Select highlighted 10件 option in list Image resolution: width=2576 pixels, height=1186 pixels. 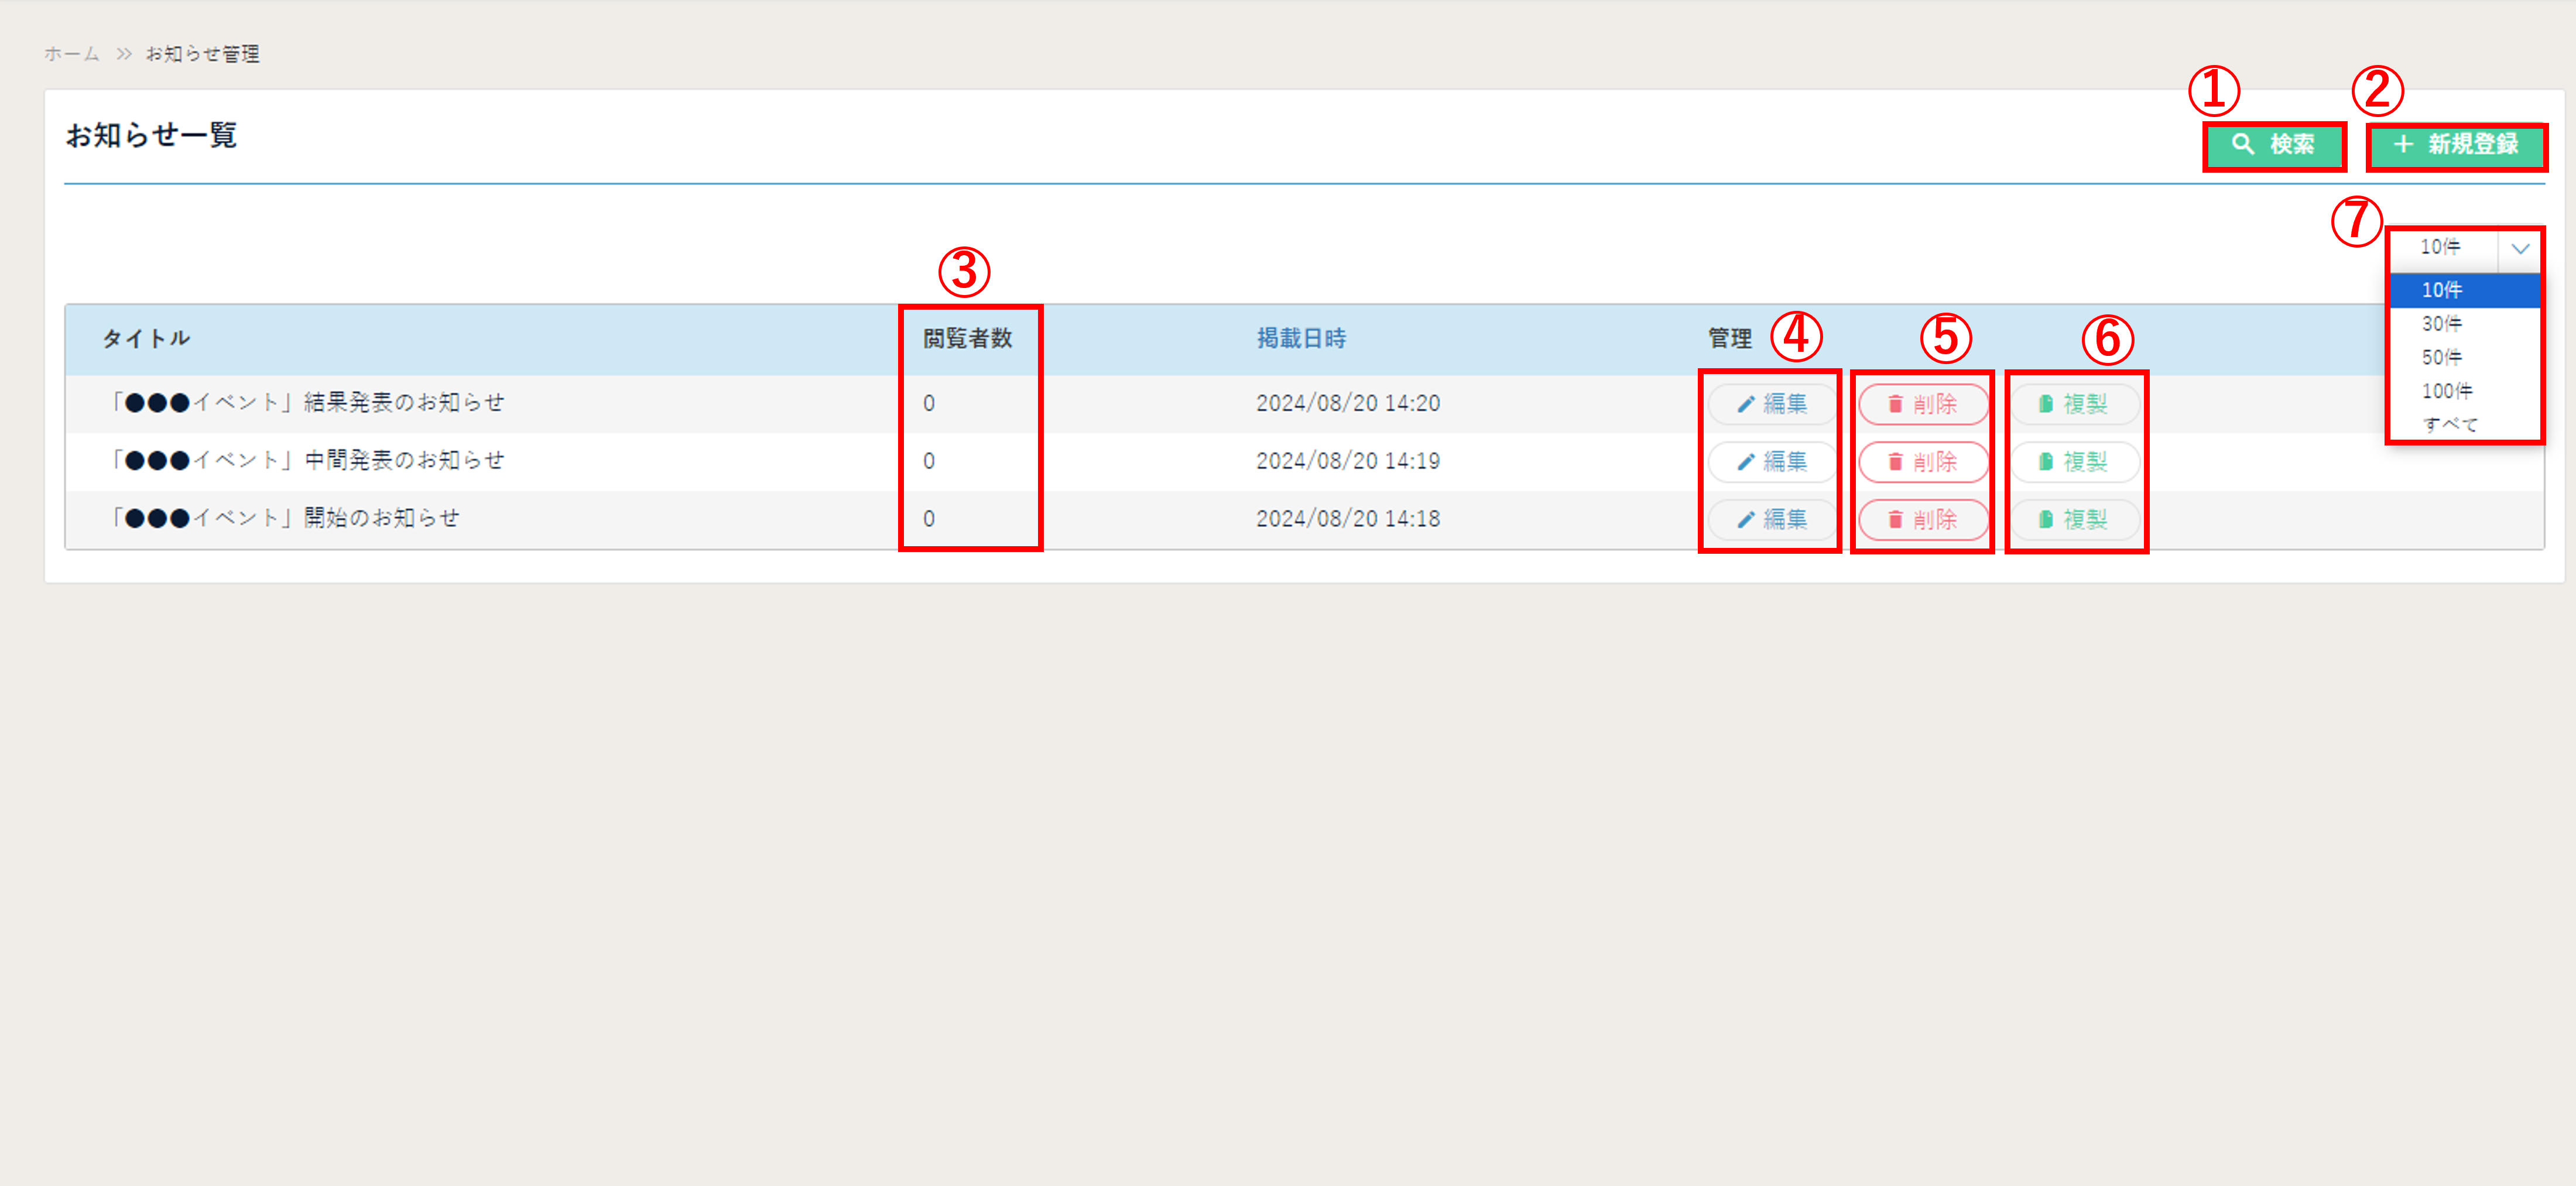[2441, 290]
